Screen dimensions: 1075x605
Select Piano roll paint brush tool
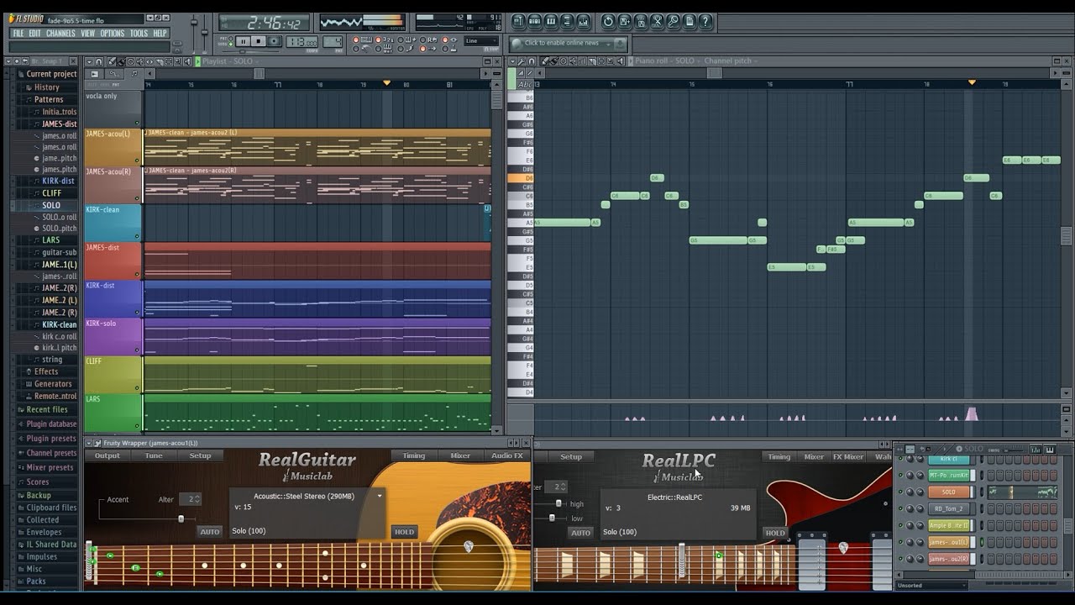click(x=554, y=61)
